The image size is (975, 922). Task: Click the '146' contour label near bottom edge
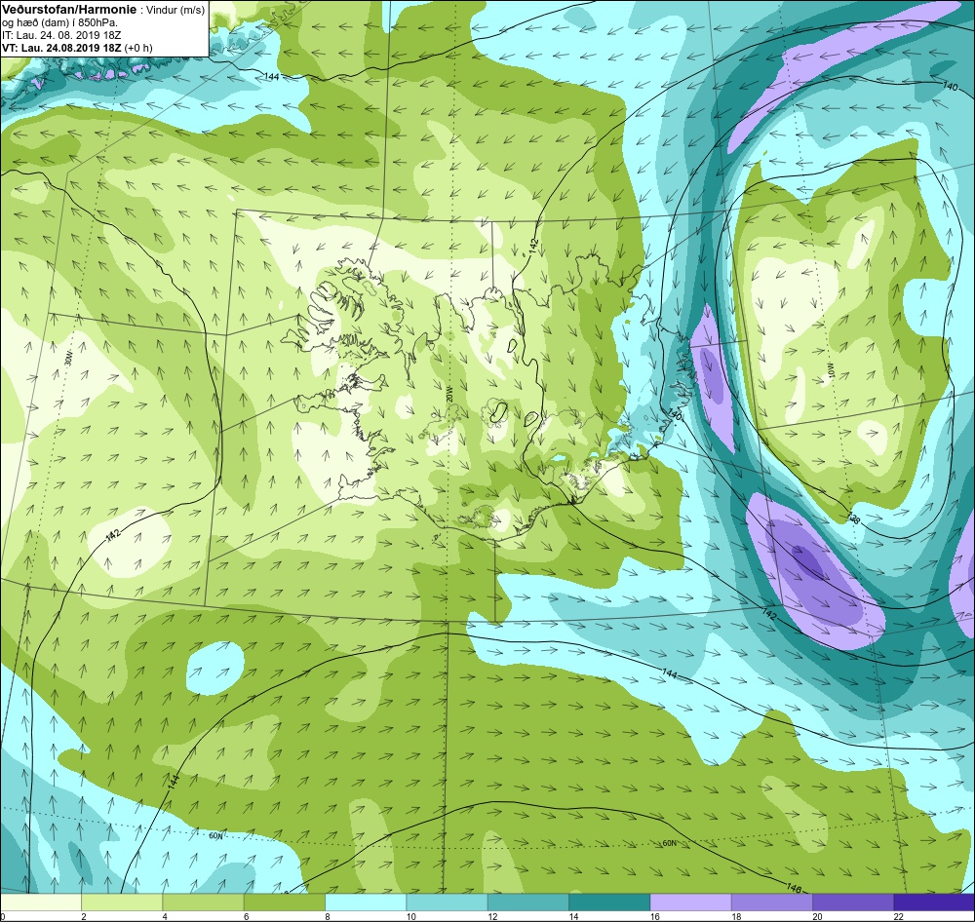pos(794,889)
